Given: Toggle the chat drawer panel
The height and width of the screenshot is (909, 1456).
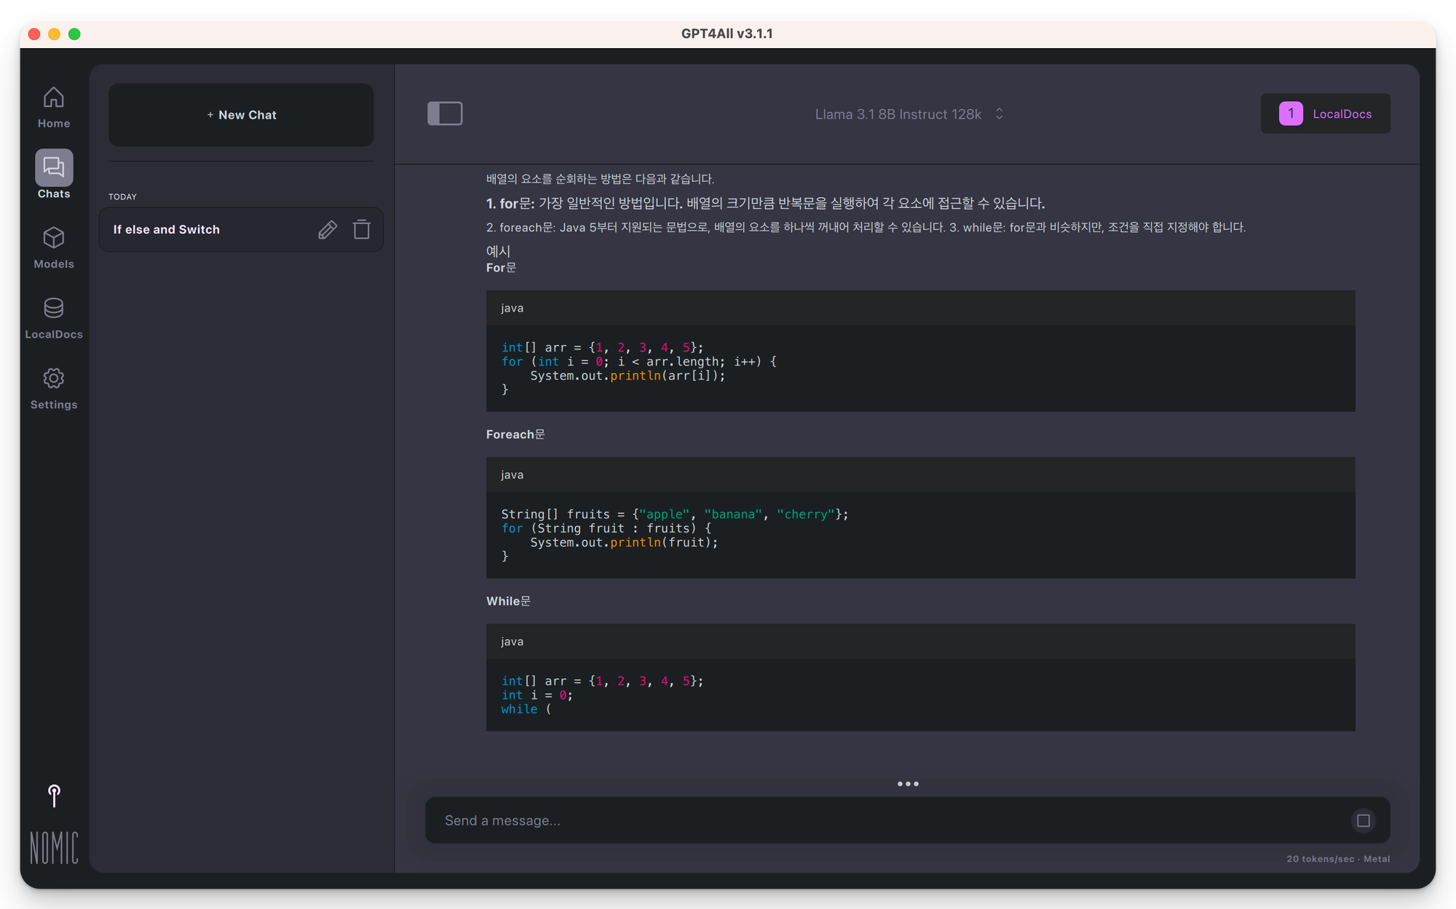Looking at the screenshot, I should (x=445, y=114).
